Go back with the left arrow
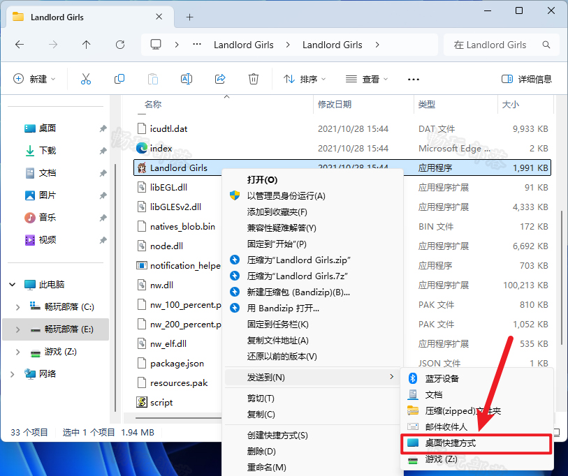 point(20,45)
